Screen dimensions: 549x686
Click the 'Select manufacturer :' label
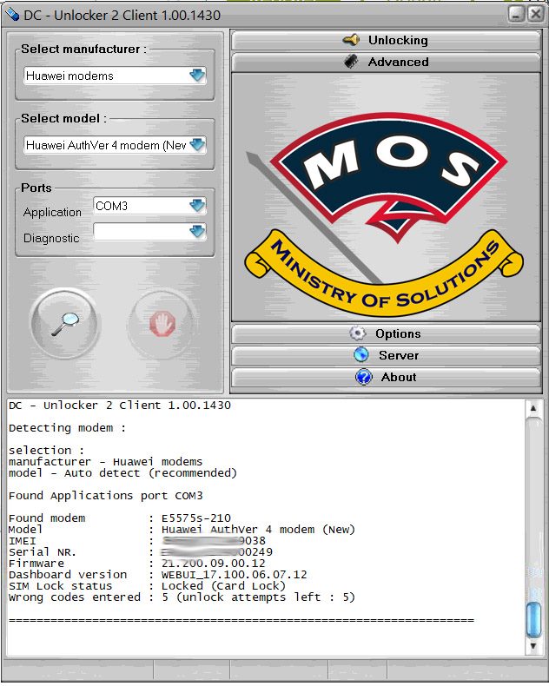[83, 49]
